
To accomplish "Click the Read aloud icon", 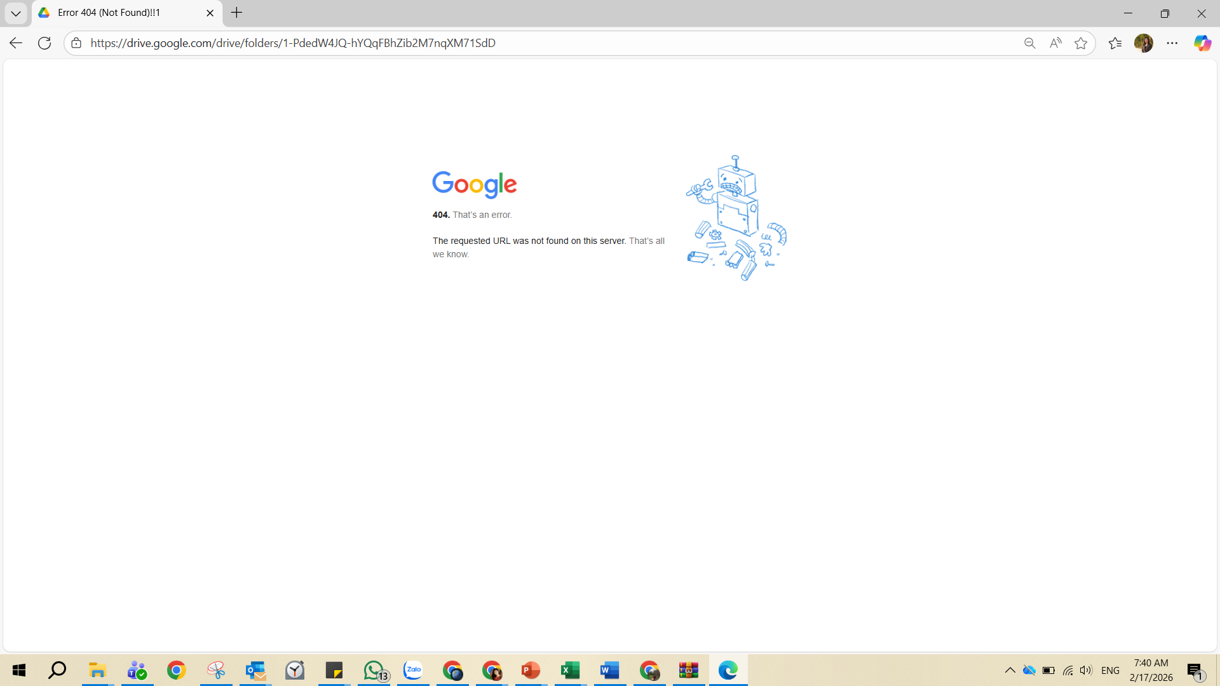I will coord(1055,43).
